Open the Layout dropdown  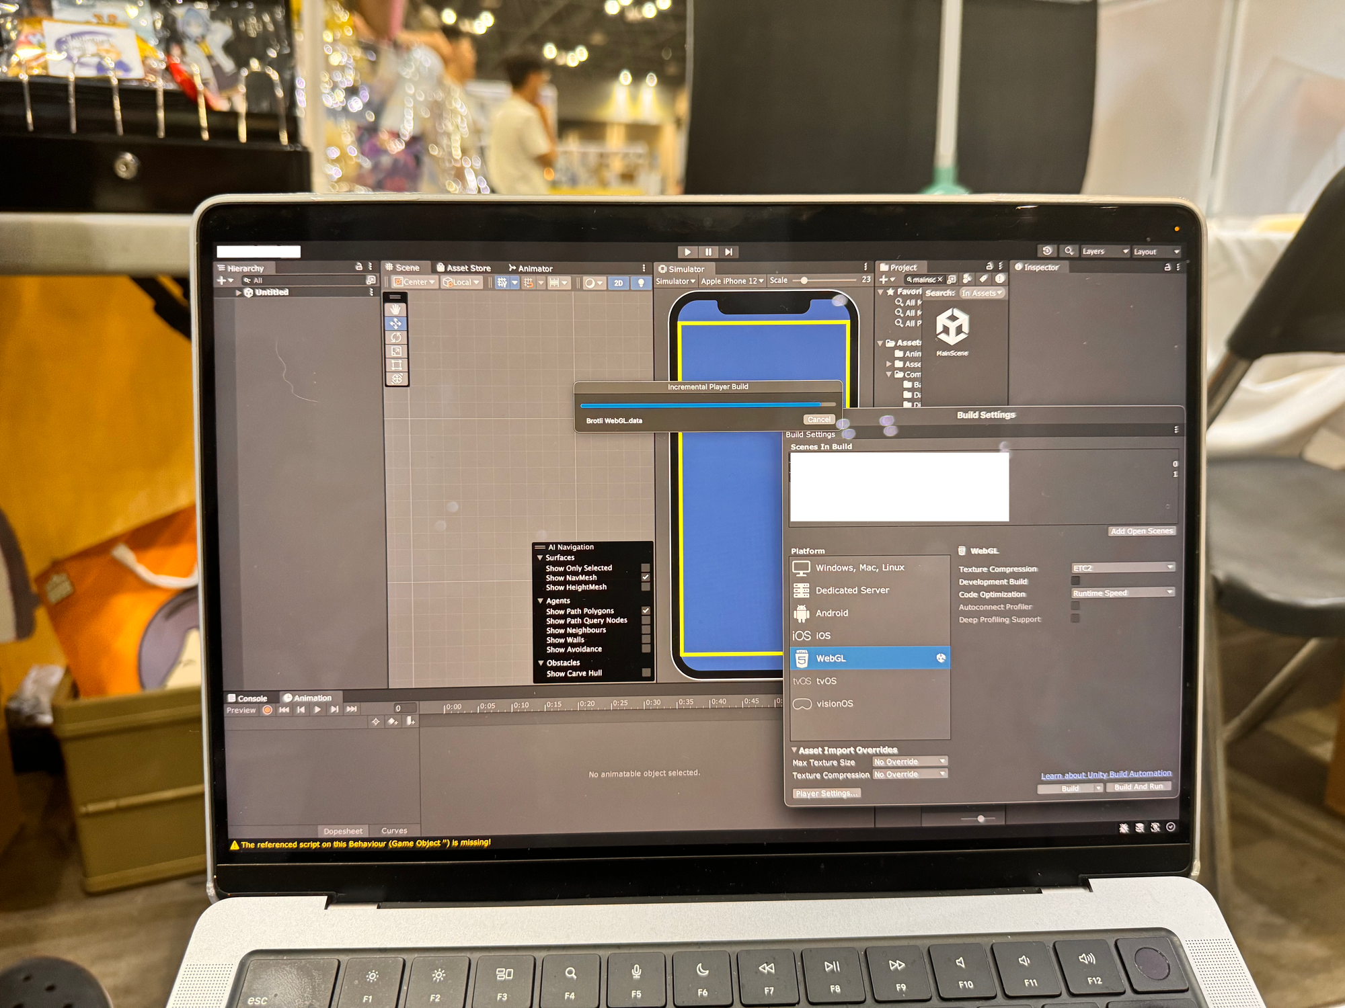(x=1156, y=252)
